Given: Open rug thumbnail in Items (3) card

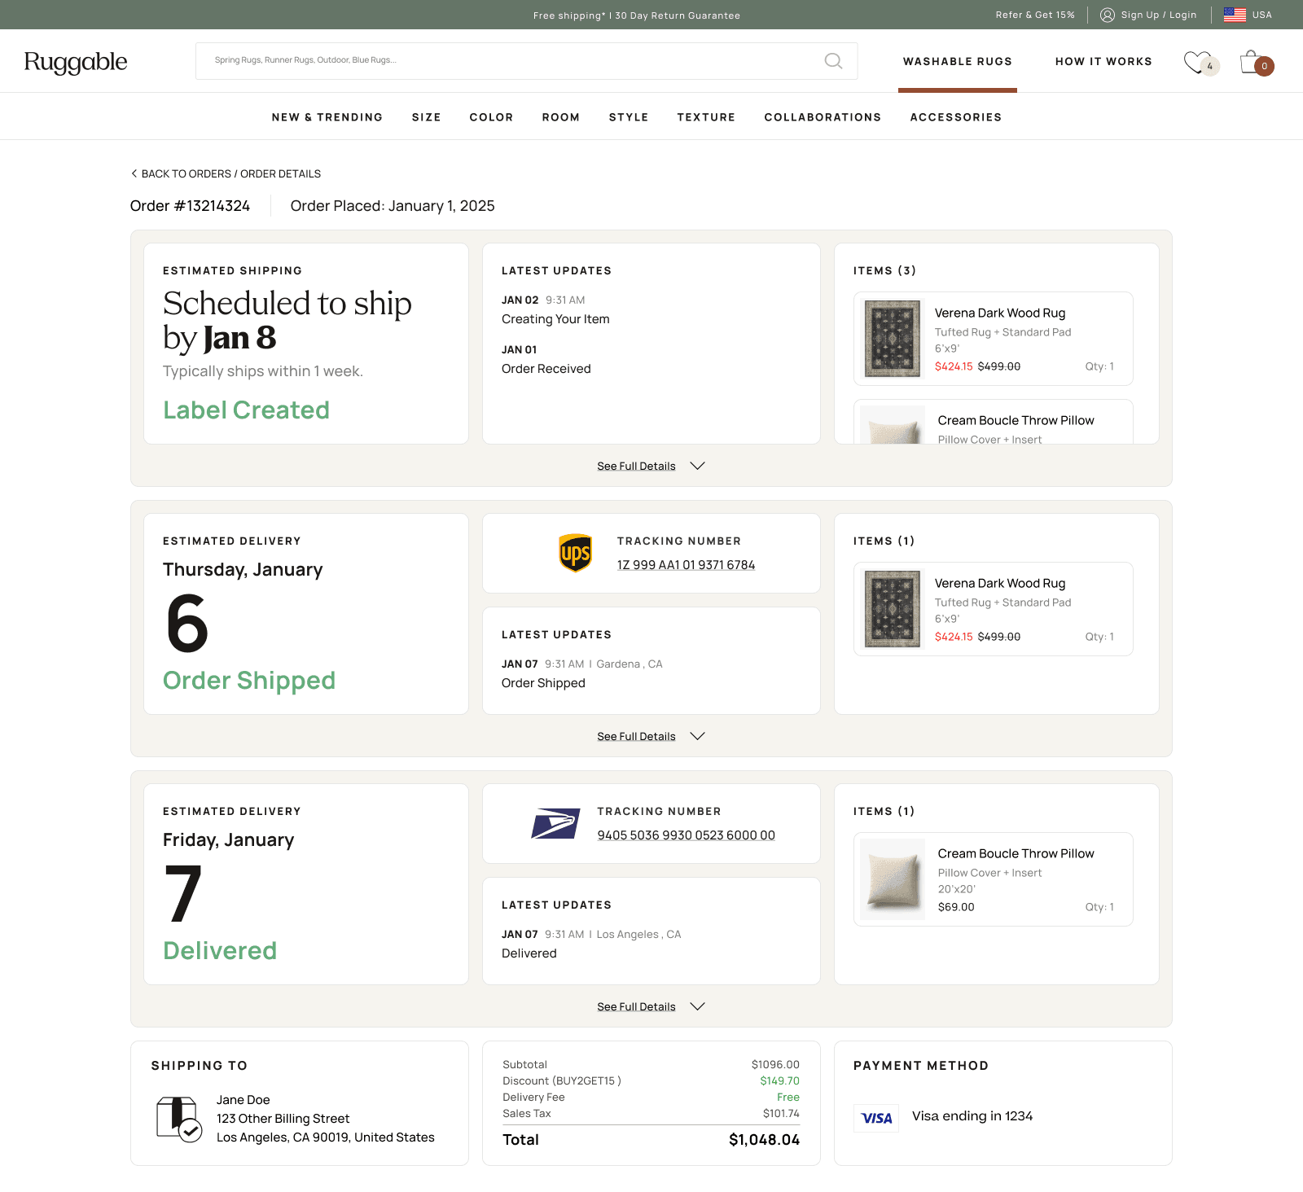Looking at the screenshot, I should coord(893,339).
